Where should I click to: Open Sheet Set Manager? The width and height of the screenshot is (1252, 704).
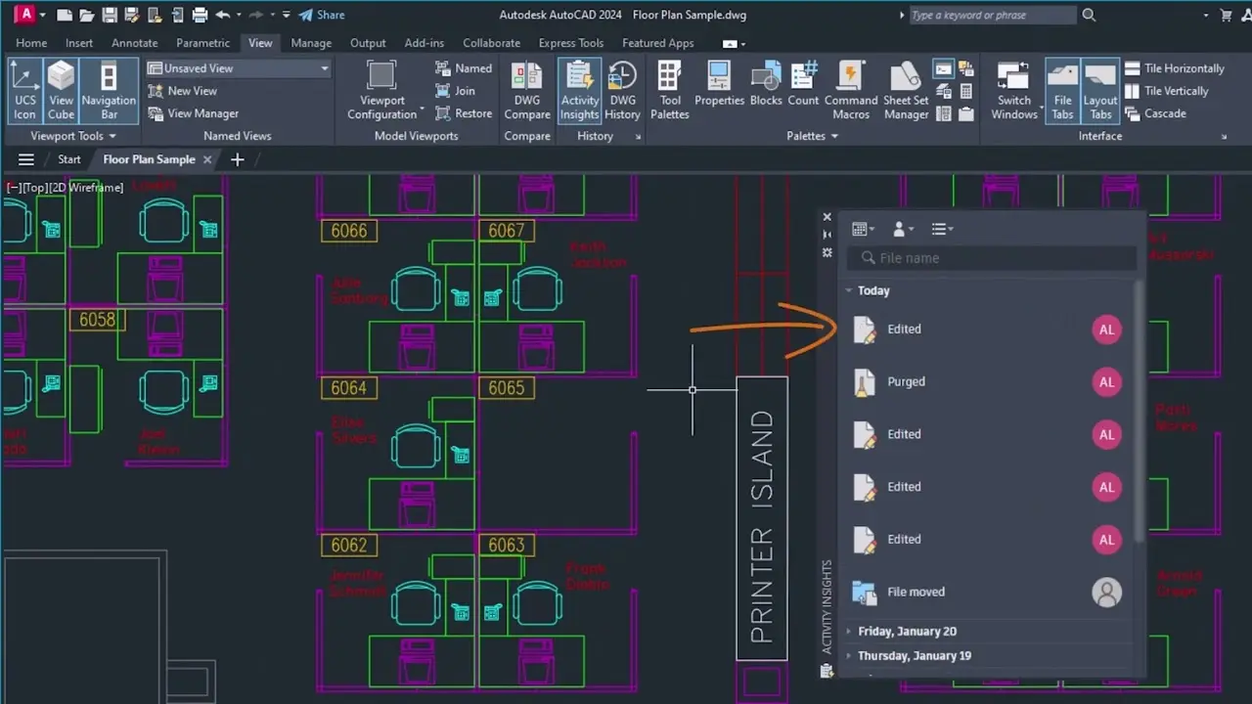point(906,90)
